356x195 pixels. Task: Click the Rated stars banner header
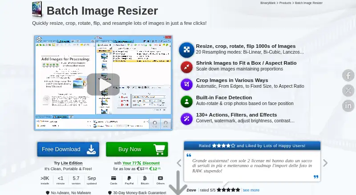coord(252,146)
